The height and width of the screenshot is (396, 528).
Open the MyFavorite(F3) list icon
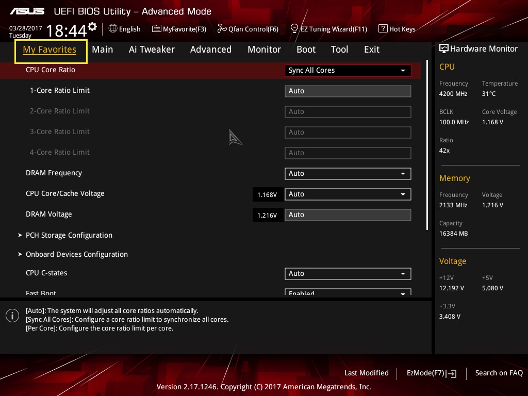click(157, 29)
